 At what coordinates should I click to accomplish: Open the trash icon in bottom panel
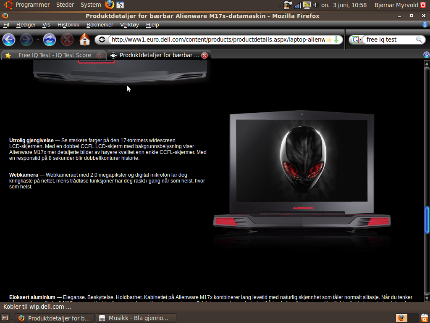424,318
